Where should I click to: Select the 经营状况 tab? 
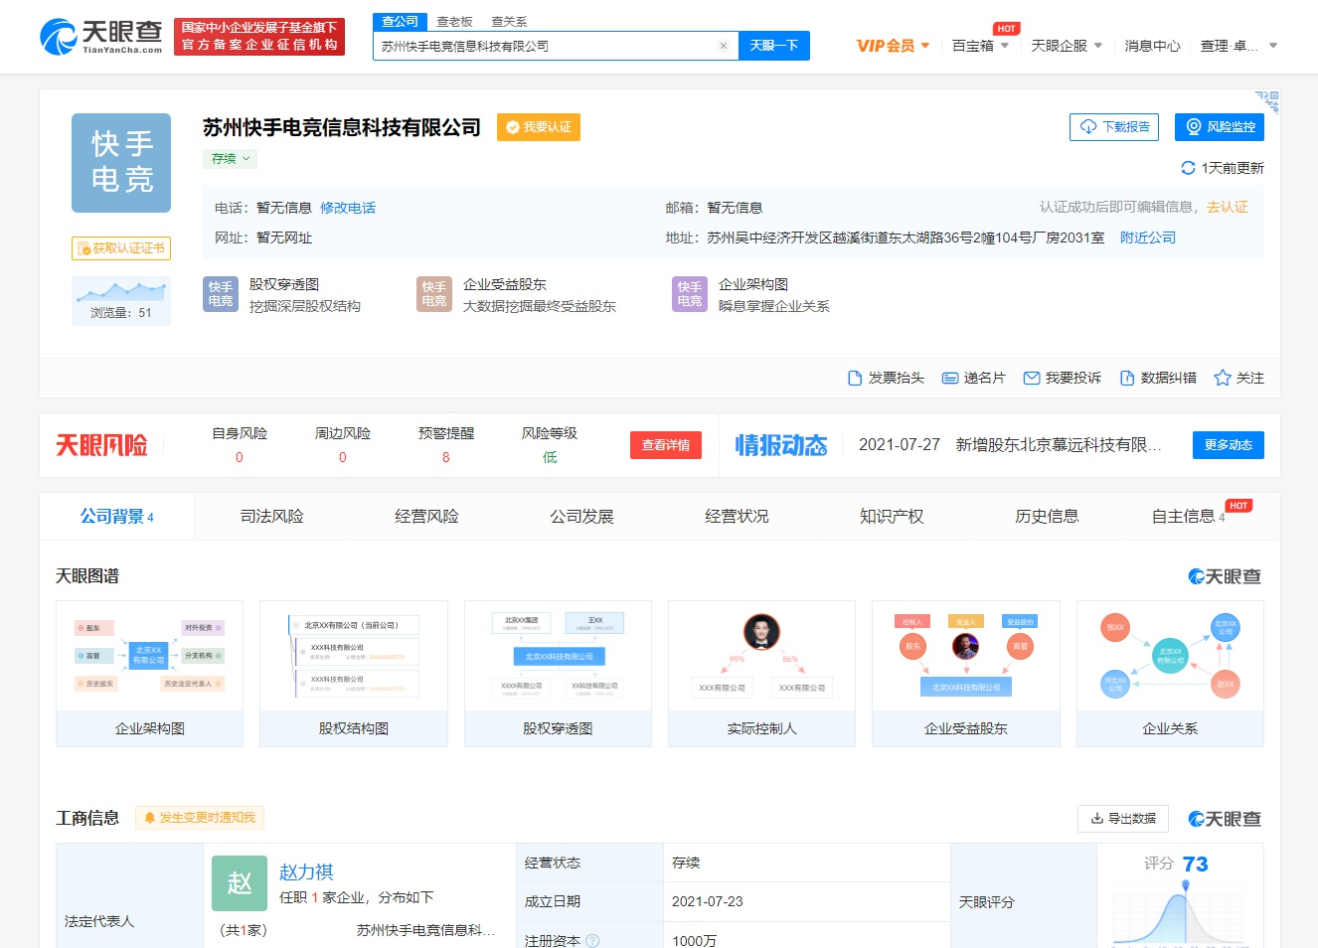[738, 517]
